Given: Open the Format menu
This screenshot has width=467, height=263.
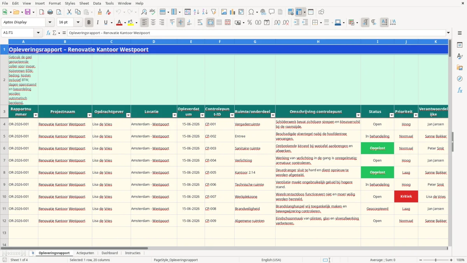Looking at the screenshot, I should tap(54, 3).
